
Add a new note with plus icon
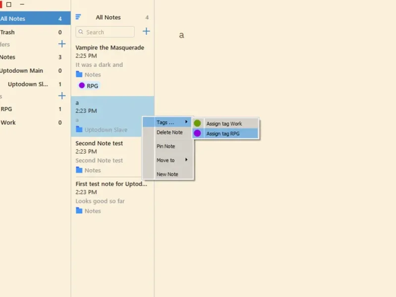(146, 31)
